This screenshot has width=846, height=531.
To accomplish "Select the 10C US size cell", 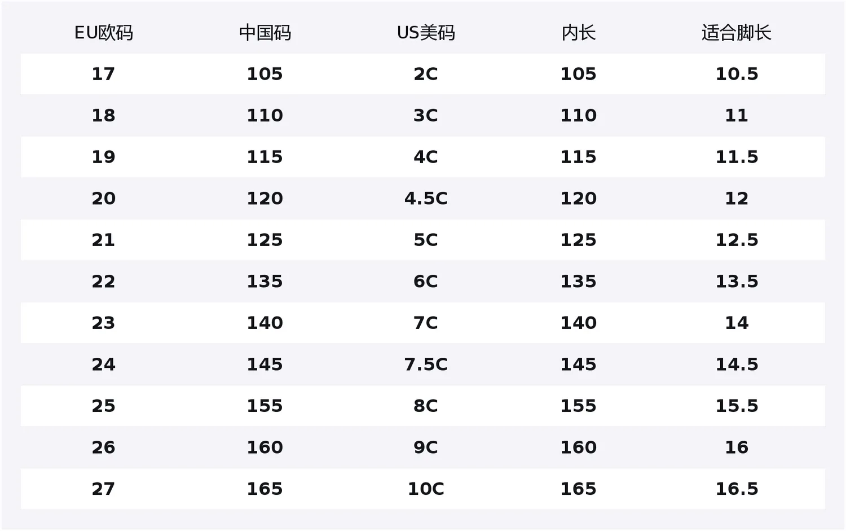I will (x=426, y=489).
